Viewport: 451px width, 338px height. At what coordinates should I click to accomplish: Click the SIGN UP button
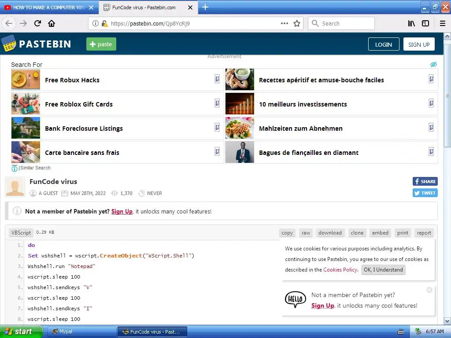click(419, 44)
